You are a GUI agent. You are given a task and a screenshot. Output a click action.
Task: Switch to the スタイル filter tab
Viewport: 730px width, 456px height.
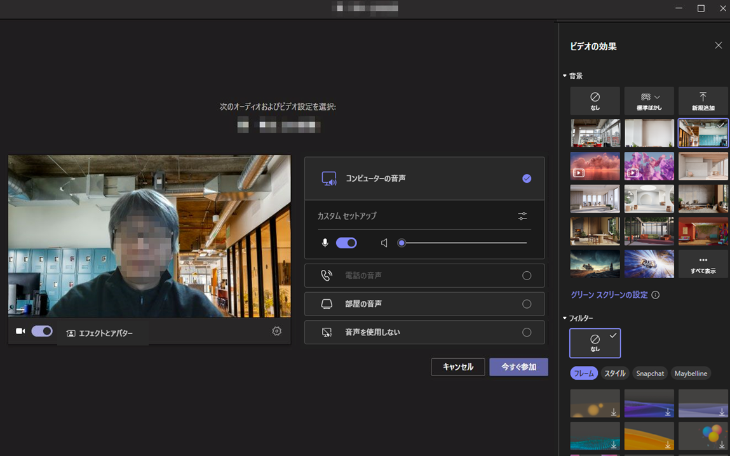[614, 373]
